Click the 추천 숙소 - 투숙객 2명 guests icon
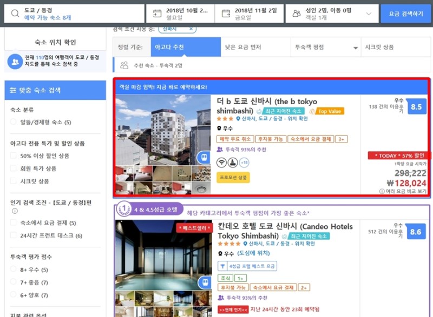The image size is (433, 317). click(x=124, y=65)
